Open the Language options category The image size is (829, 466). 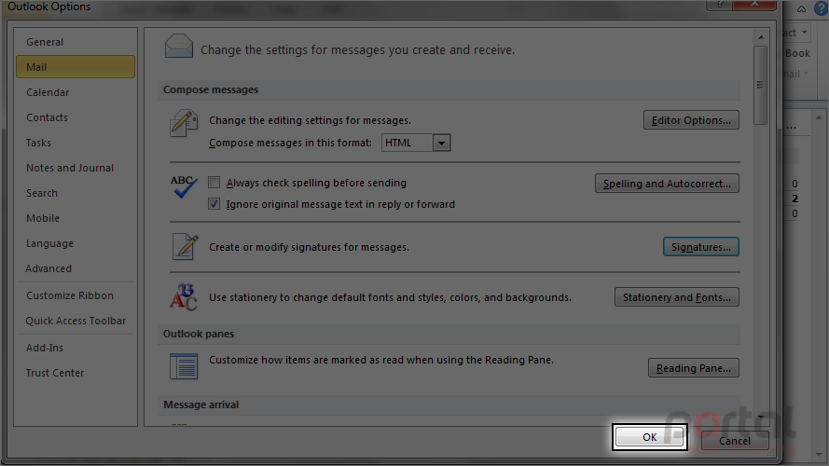coord(76,243)
